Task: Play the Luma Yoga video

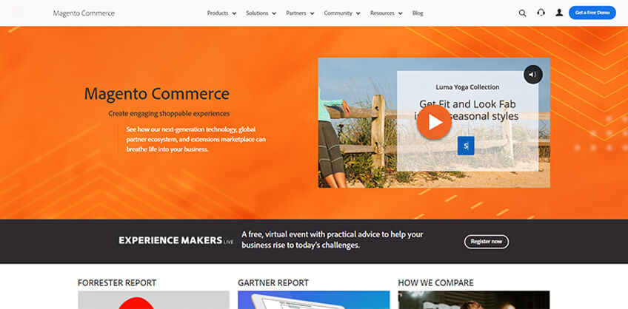Action: tap(434, 122)
